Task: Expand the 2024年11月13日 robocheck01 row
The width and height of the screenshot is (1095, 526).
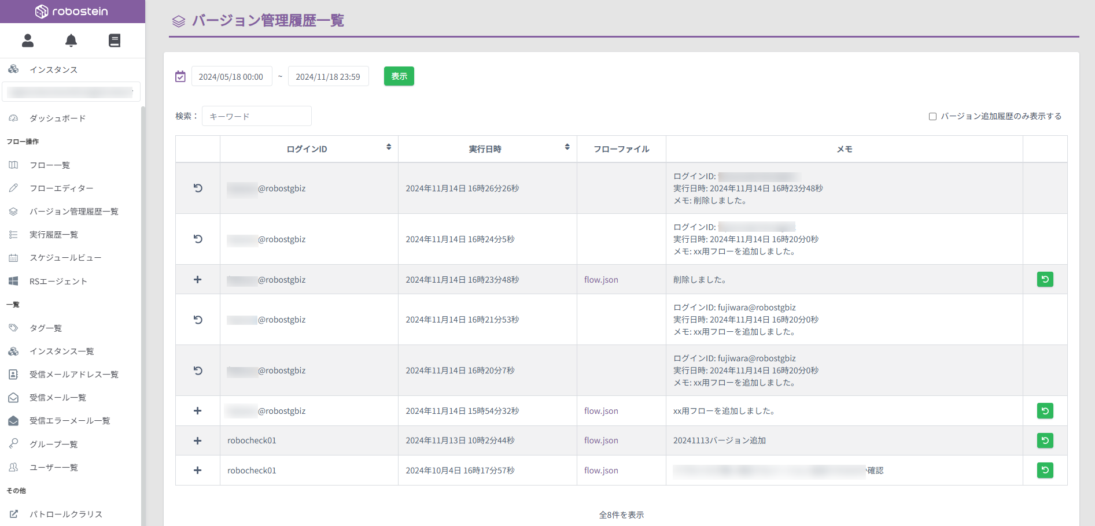Action: click(198, 440)
